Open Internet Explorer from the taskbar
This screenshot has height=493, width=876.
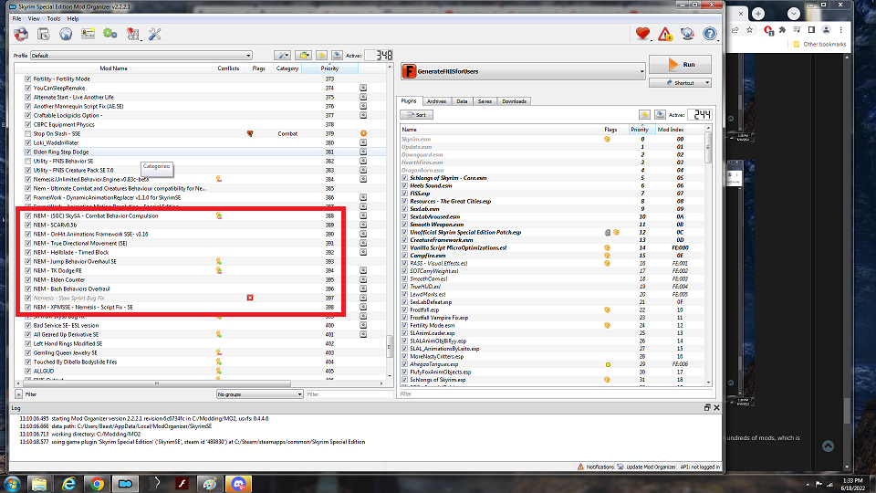click(68, 484)
